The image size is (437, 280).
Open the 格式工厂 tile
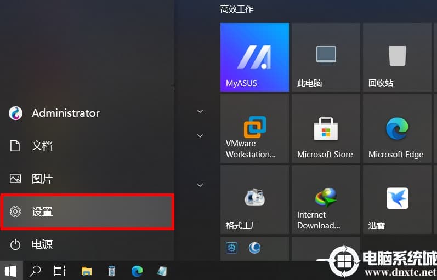click(x=254, y=200)
